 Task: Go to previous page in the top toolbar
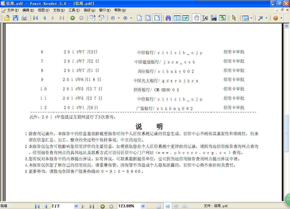pos(44,18)
